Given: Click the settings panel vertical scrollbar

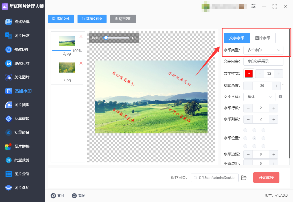Looking at the screenshot, I should point(290,93).
